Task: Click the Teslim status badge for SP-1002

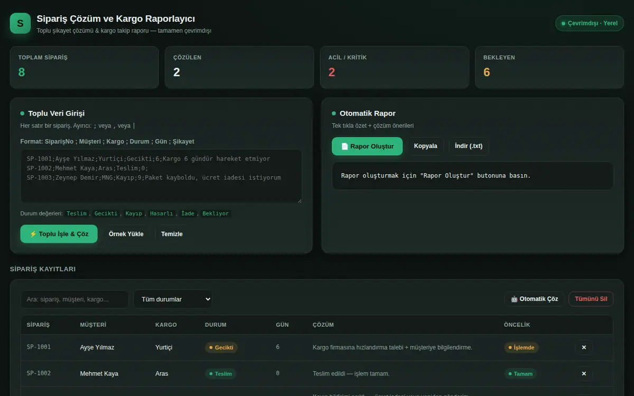Action: click(x=220, y=374)
